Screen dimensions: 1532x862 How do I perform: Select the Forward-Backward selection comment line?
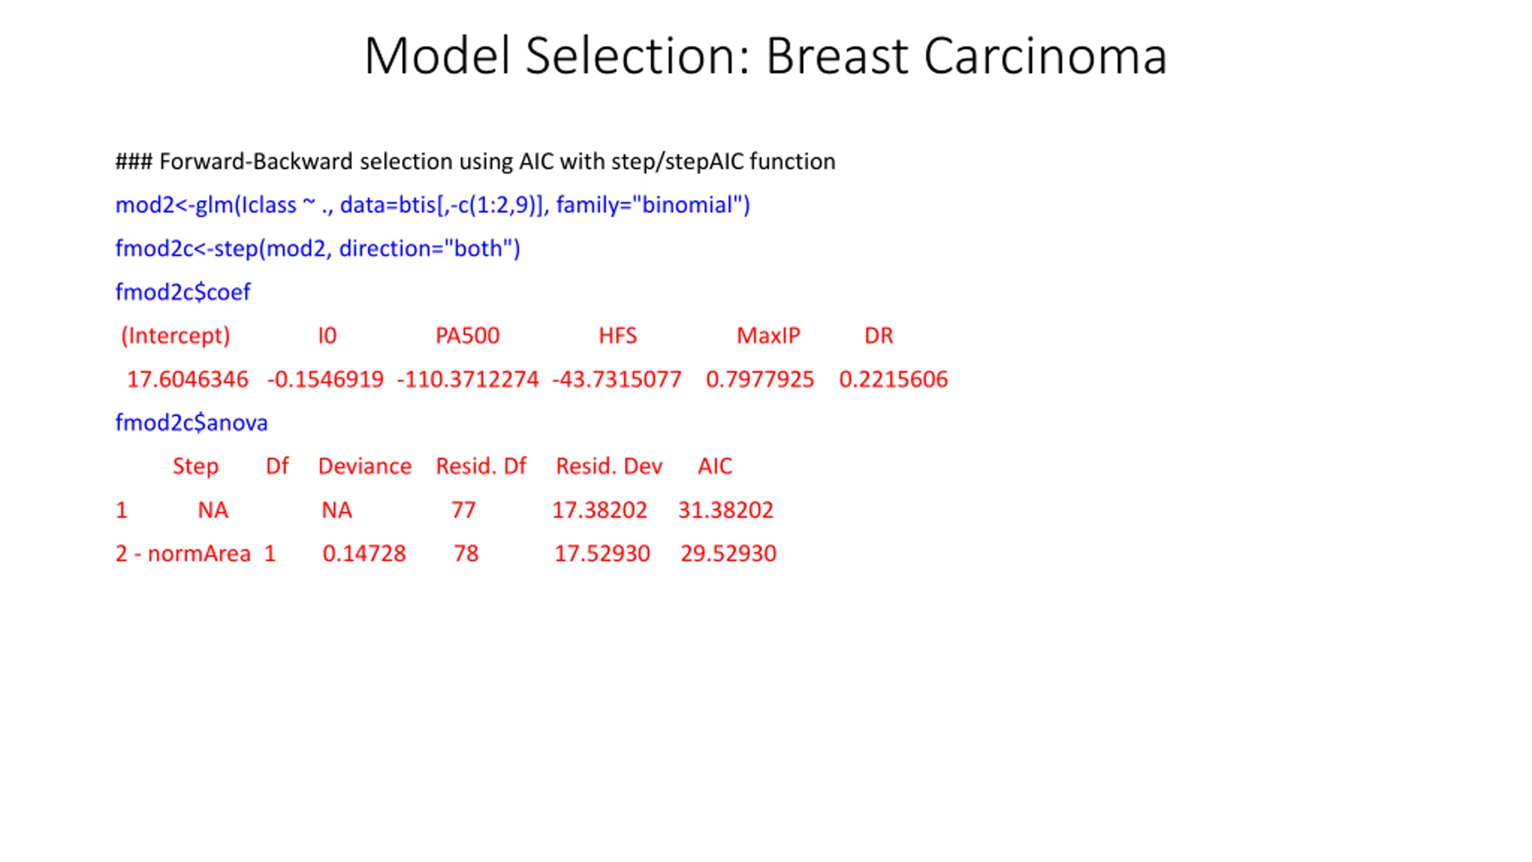475,162
